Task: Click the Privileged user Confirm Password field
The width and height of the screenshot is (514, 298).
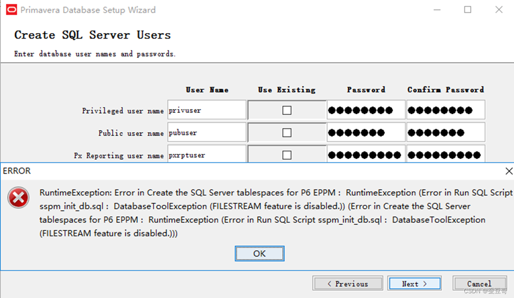Action: 445,110
